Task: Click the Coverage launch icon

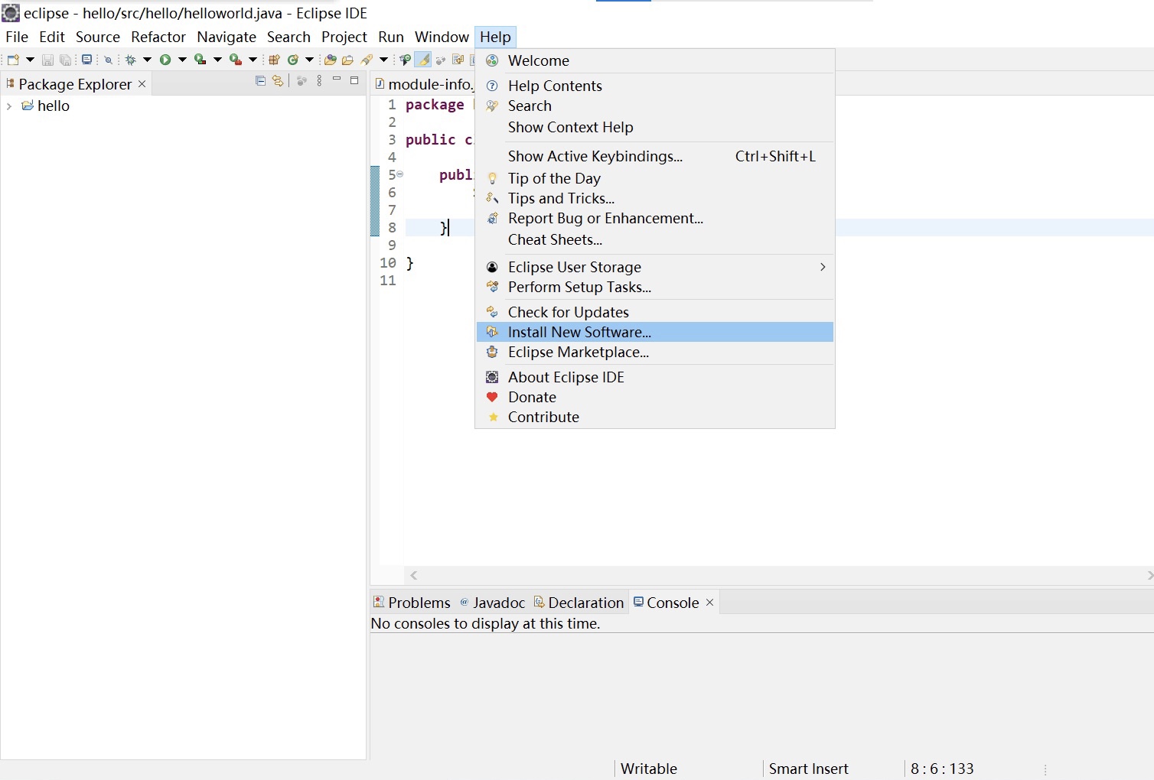Action: click(200, 59)
